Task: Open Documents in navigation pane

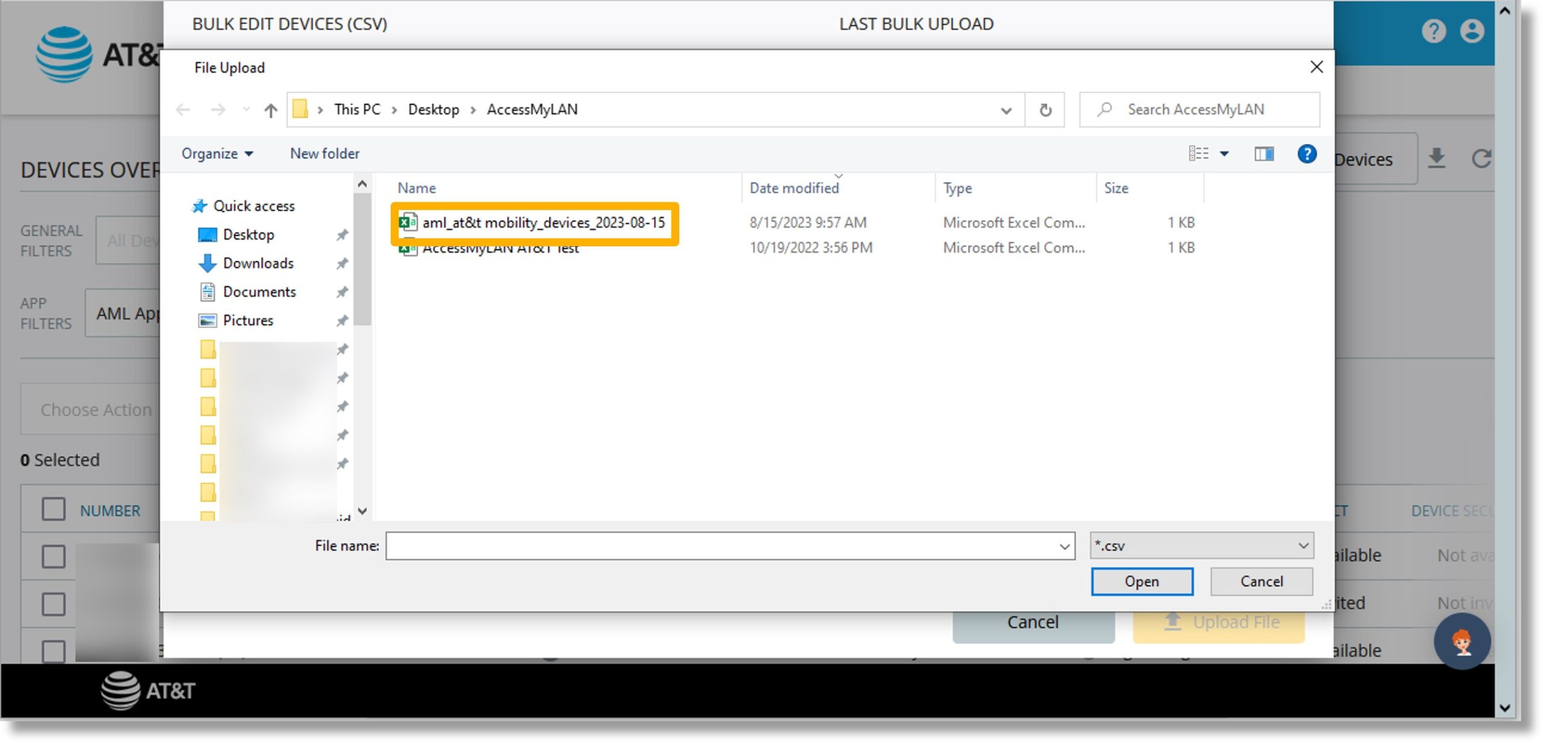Action: click(248, 292)
